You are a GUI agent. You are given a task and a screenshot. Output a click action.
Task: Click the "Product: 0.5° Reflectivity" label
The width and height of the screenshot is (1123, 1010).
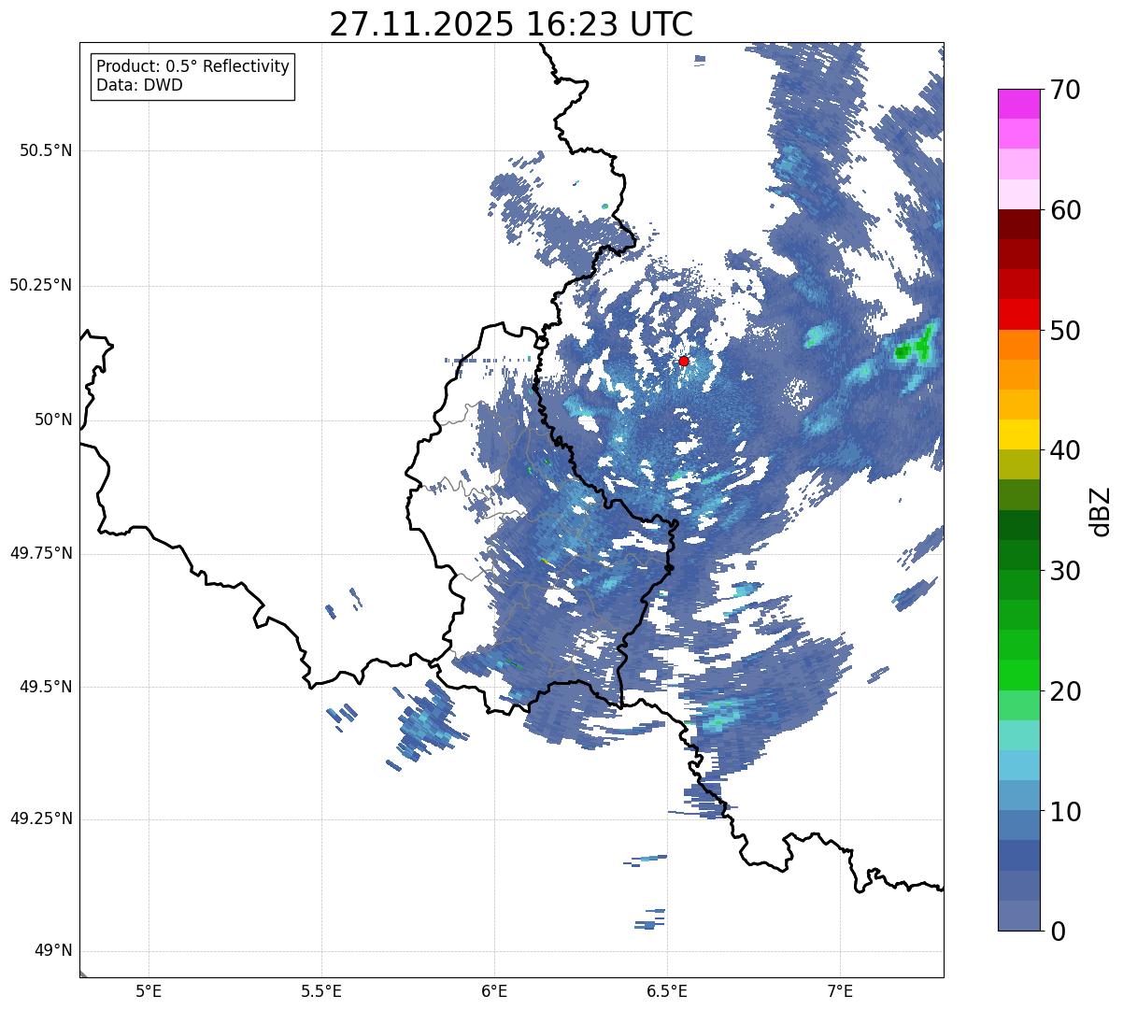tap(192, 66)
